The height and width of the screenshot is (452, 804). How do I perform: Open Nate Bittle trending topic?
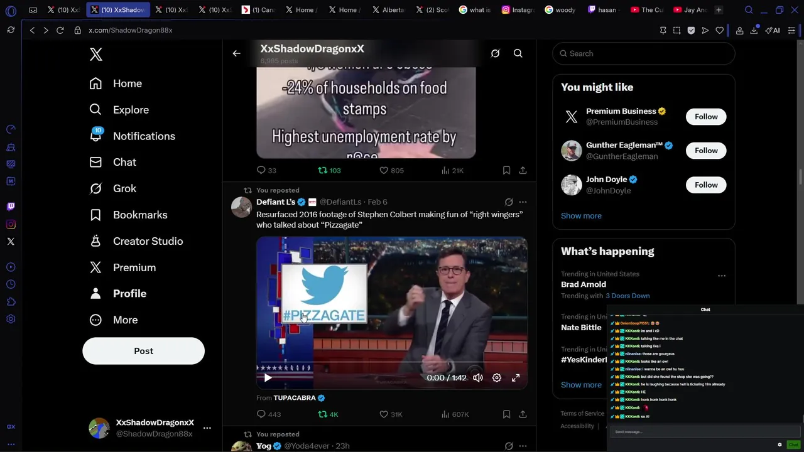tap(581, 328)
